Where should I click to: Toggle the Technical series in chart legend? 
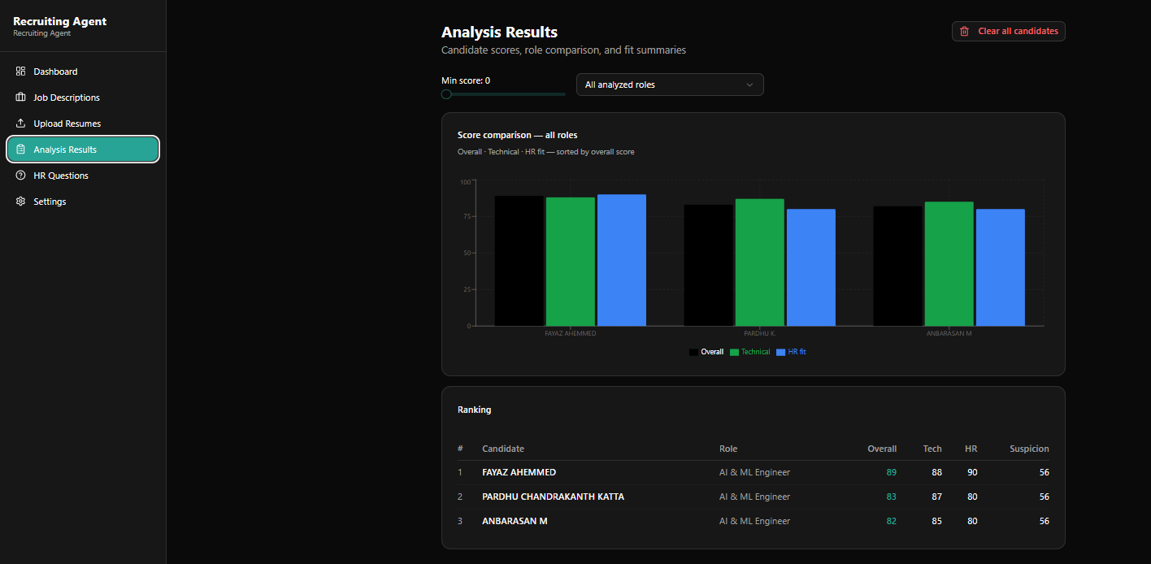[x=750, y=352]
